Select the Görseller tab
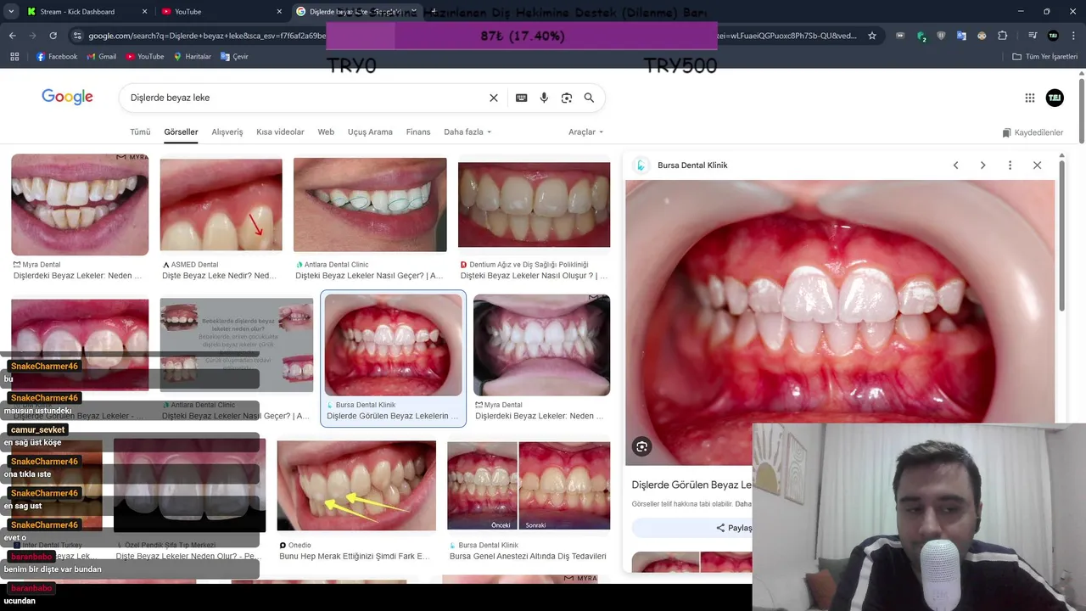This screenshot has height=611, width=1086. point(181,132)
